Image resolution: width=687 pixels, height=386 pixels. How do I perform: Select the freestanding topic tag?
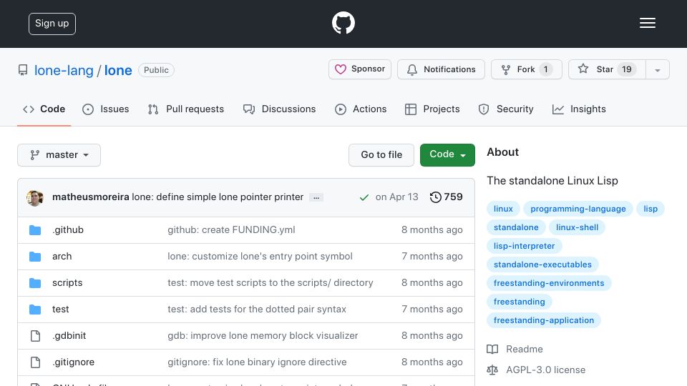[520, 302]
